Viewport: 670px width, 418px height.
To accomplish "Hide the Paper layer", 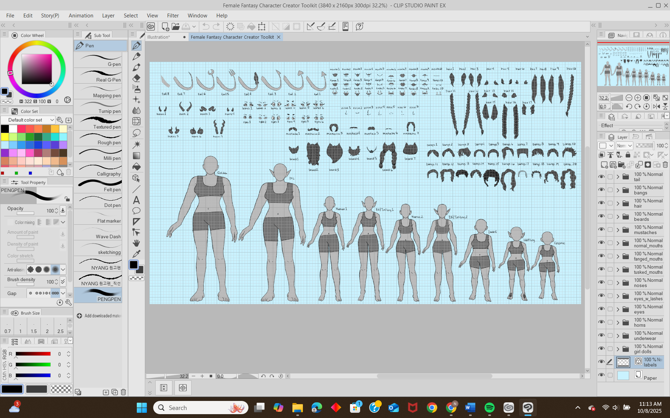I will click(x=601, y=375).
